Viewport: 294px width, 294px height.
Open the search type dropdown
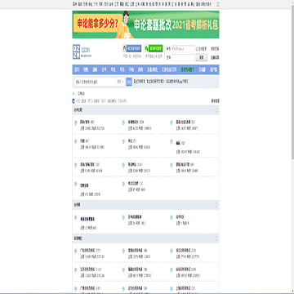120,82
